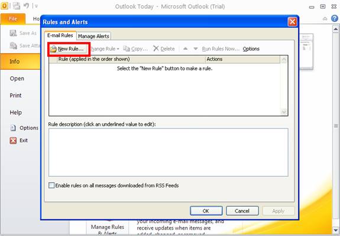This screenshot has width=340, height=236.
Task: Choose Help in the Backstage menu
Action: pos(15,112)
